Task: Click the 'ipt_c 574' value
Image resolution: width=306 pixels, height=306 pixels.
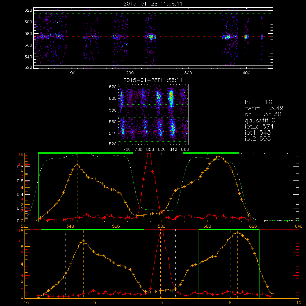Action: pos(259,127)
